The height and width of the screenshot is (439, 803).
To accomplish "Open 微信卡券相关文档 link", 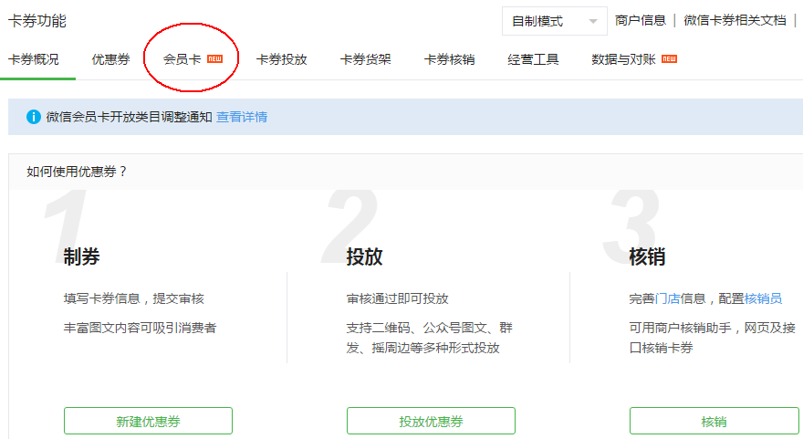I will coord(735,20).
